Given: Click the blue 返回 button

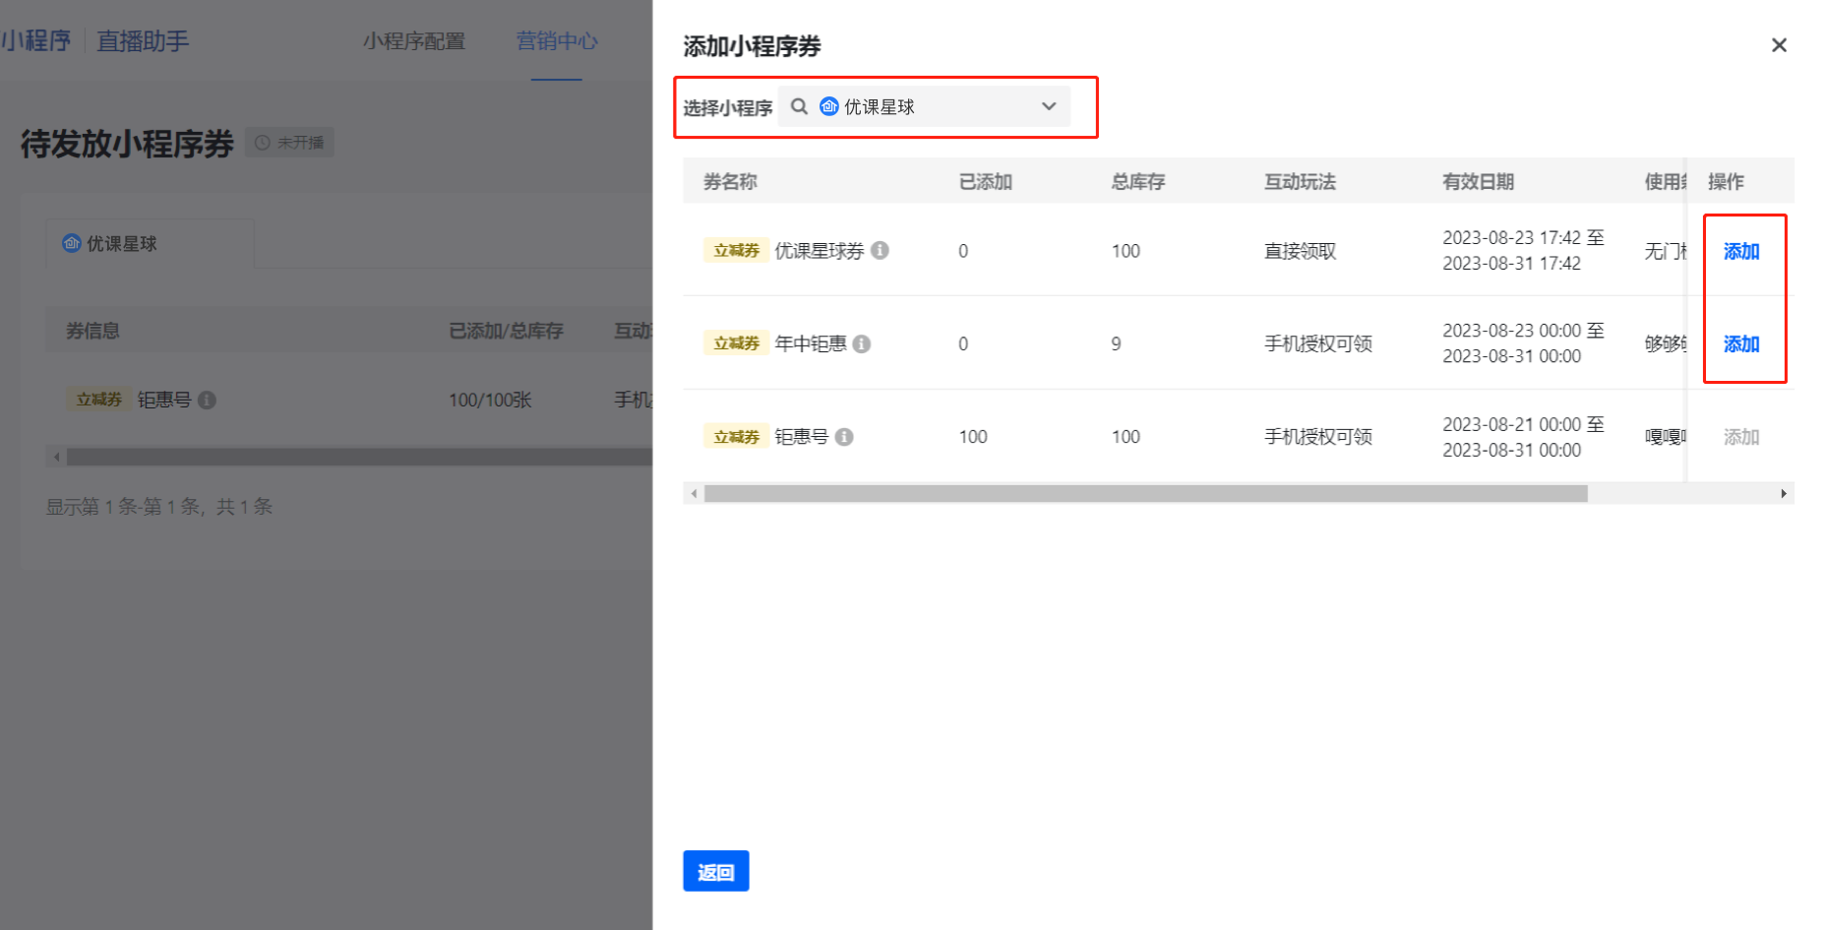Looking at the screenshot, I should coord(716,871).
